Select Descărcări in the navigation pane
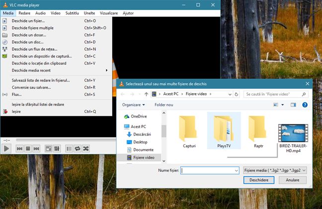Image resolution: width=322 pixels, height=209 pixels. (x=139, y=134)
